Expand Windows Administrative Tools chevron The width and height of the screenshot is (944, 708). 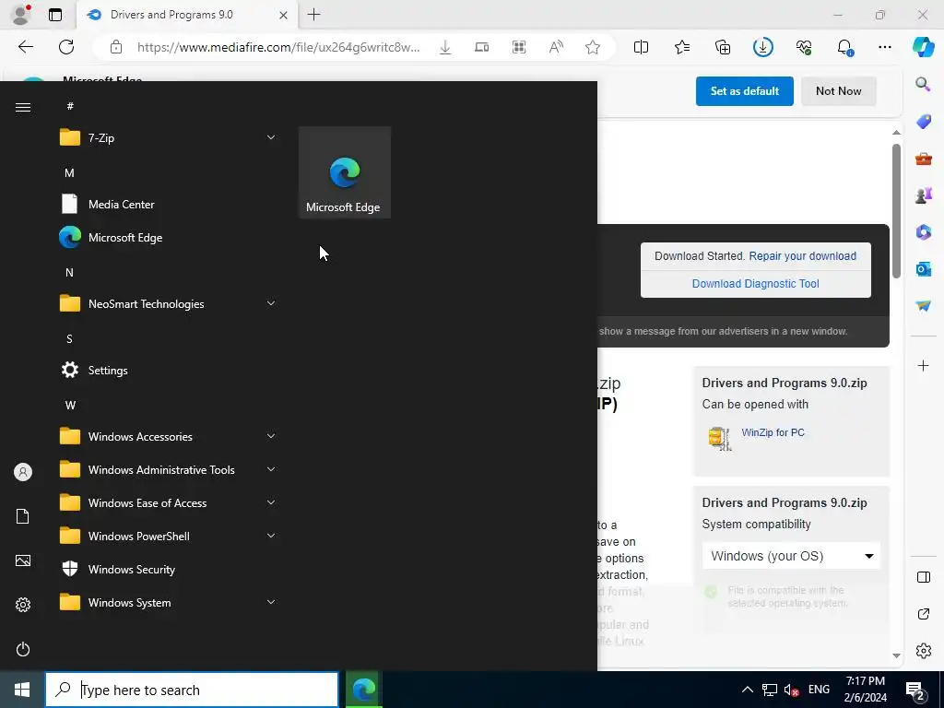(271, 469)
